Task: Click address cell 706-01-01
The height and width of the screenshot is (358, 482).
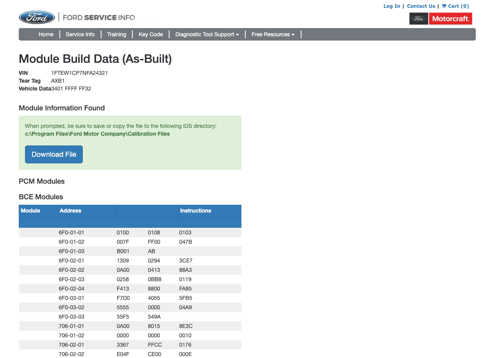Action: pos(71,326)
